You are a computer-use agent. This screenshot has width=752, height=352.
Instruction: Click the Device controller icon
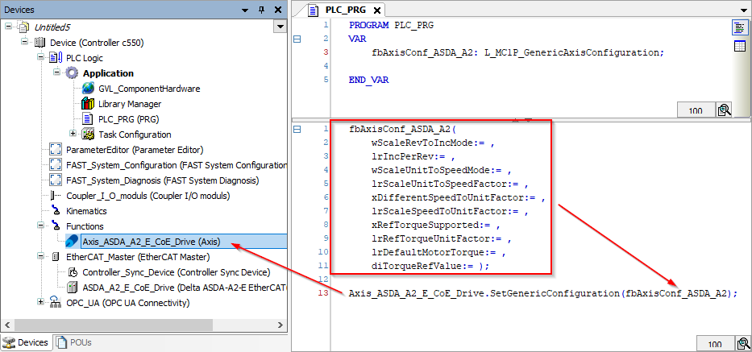(40, 43)
